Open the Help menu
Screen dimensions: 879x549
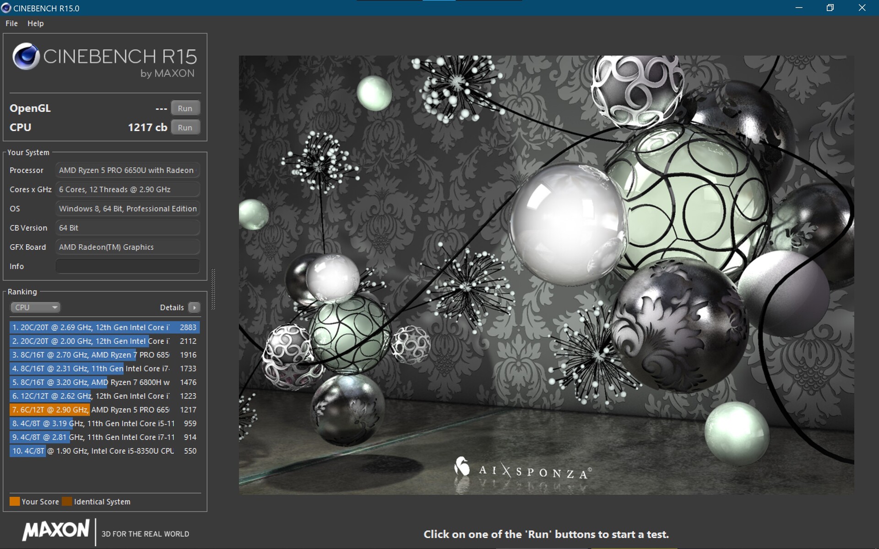pyautogui.click(x=35, y=23)
